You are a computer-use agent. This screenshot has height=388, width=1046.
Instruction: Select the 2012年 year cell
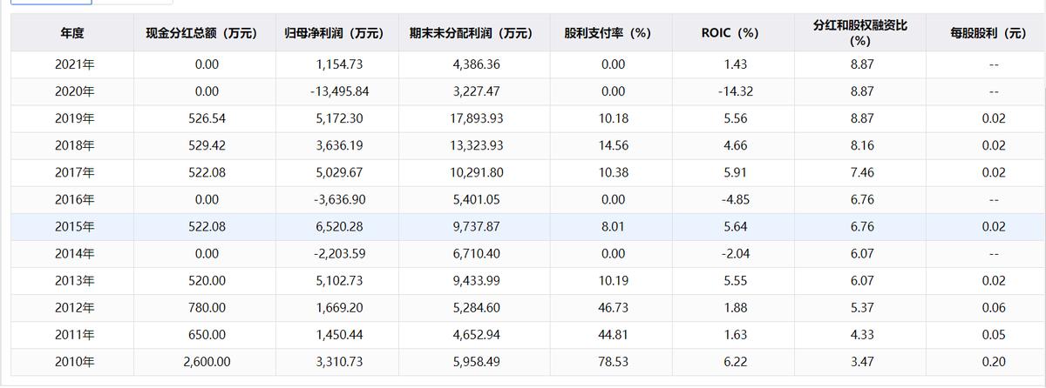click(74, 308)
